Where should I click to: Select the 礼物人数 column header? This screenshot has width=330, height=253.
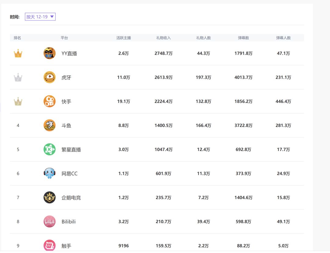tap(203, 38)
